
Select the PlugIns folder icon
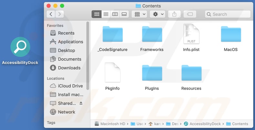point(152,73)
